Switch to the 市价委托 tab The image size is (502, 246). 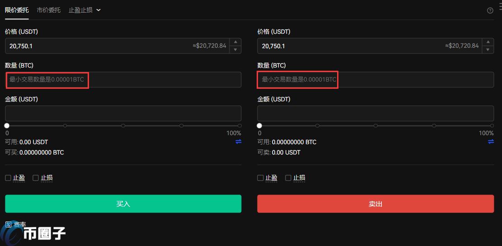(49, 10)
